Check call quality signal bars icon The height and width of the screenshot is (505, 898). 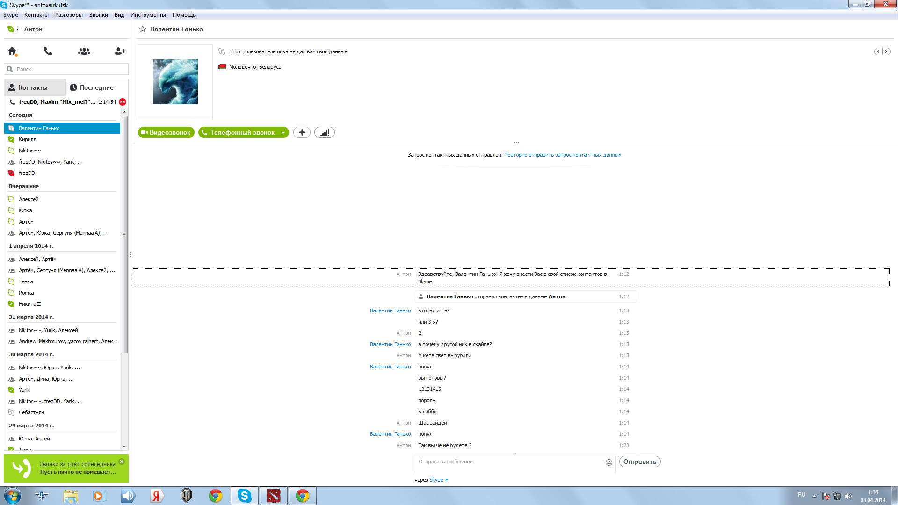pyautogui.click(x=325, y=132)
